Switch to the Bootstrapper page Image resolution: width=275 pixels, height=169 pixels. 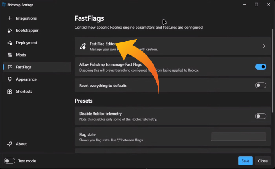[x=27, y=31]
